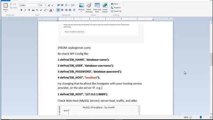Click Insert object

point(105,8)
